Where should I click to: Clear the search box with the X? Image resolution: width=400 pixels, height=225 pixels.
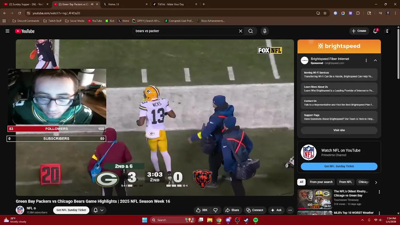[x=241, y=31]
